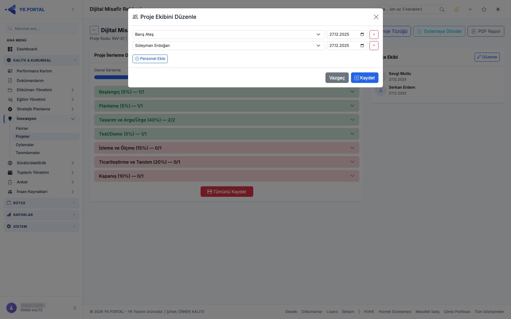Close the Proje Ekibini Düzenle dialog
The width and height of the screenshot is (511, 319).
coord(376,17)
